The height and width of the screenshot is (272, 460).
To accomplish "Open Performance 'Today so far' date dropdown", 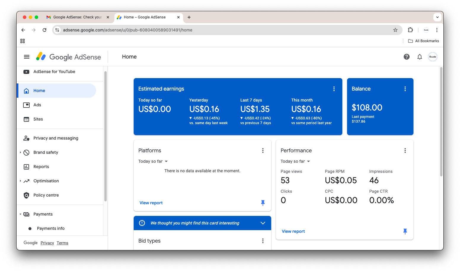I will (x=296, y=161).
